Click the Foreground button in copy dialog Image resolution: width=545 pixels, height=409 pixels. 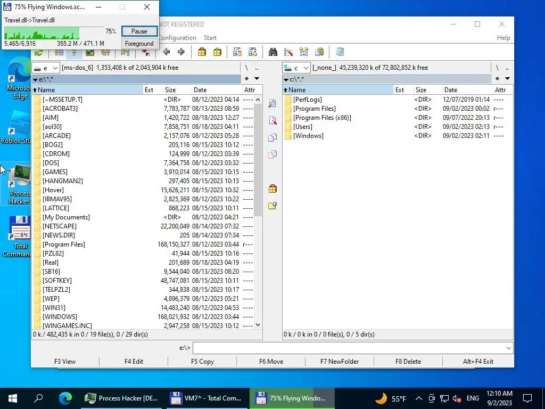click(139, 44)
